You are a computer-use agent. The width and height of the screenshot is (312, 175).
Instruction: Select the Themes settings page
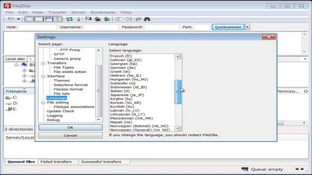(62, 81)
